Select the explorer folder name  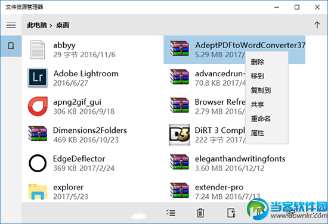(68, 187)
